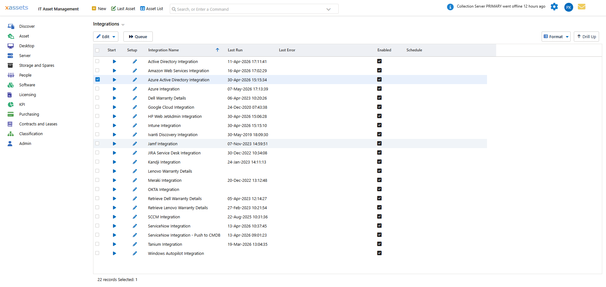
Task: Click the server offline notification text
Action: (x=501, y=6)
